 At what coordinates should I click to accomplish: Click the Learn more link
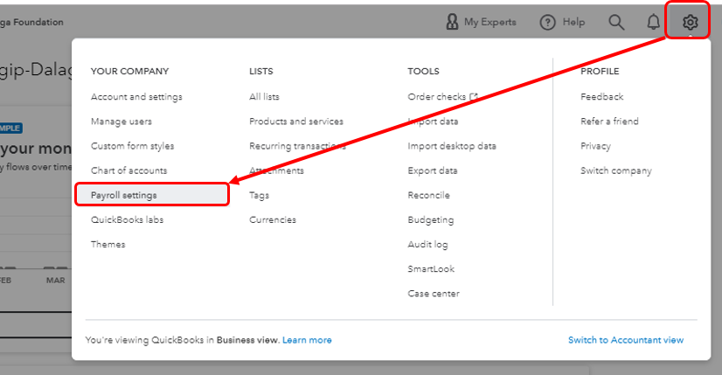click(307, 340)
